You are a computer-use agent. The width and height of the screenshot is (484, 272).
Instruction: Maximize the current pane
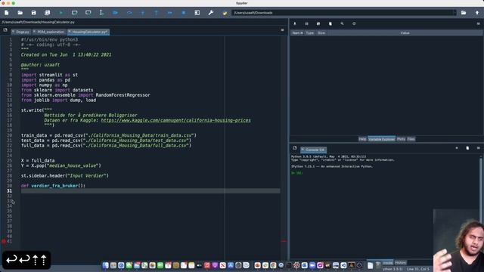point(197,13)
